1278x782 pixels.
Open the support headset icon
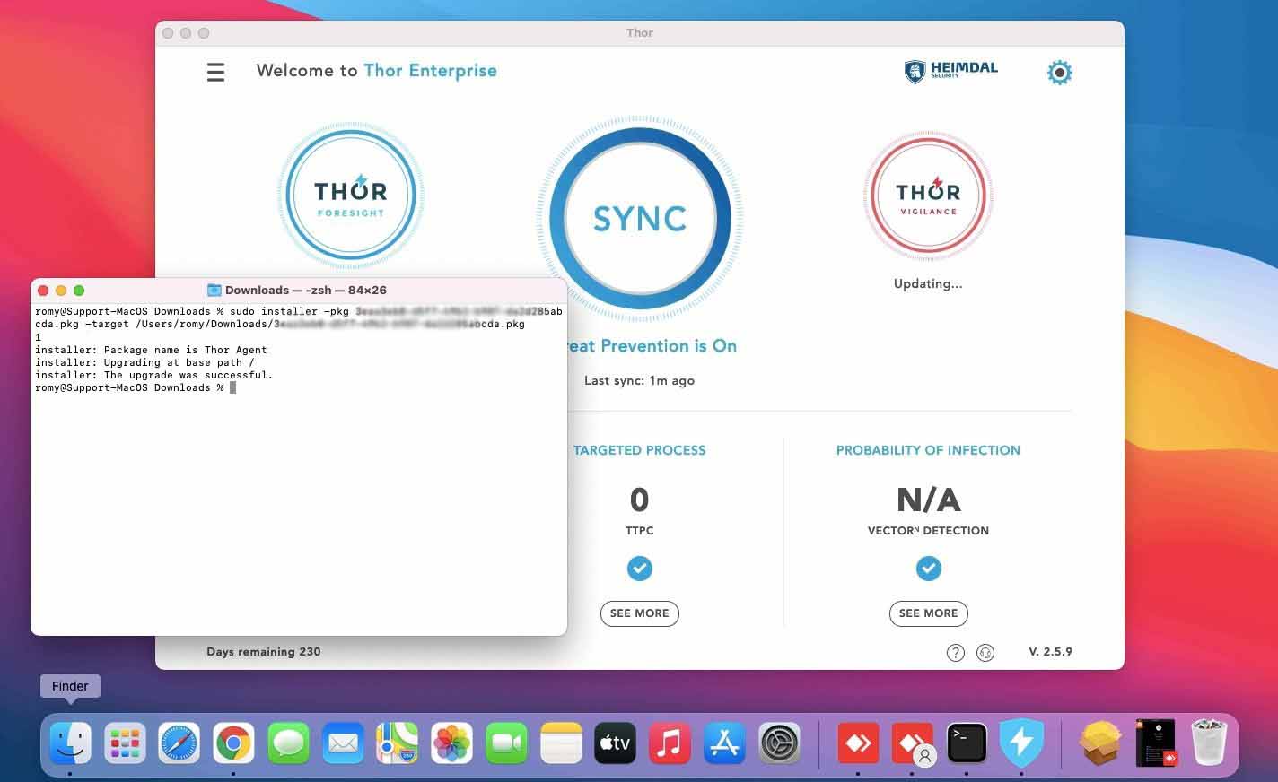tap(985, 653)
